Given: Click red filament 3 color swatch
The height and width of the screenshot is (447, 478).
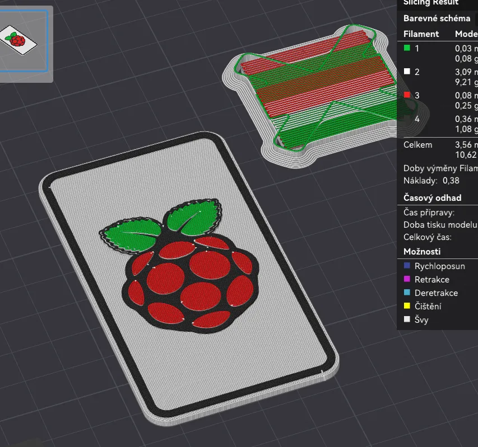Looking at the screenshot, I should coord(407,95).
